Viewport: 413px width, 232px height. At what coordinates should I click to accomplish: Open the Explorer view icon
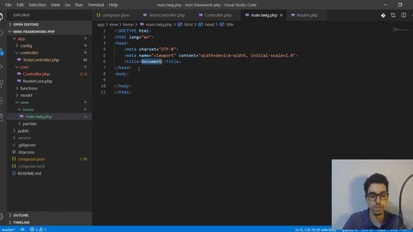coord(1,17)
